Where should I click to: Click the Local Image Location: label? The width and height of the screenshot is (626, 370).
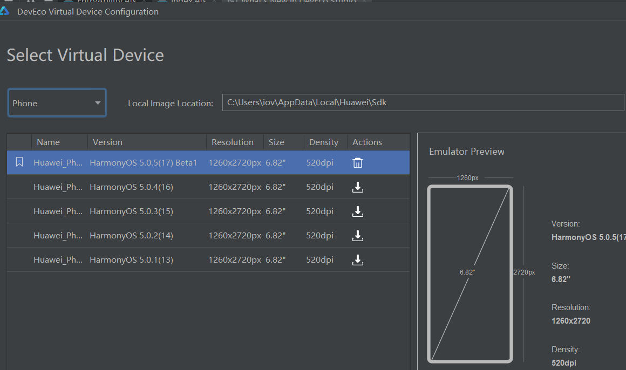(x=171, y=104)
